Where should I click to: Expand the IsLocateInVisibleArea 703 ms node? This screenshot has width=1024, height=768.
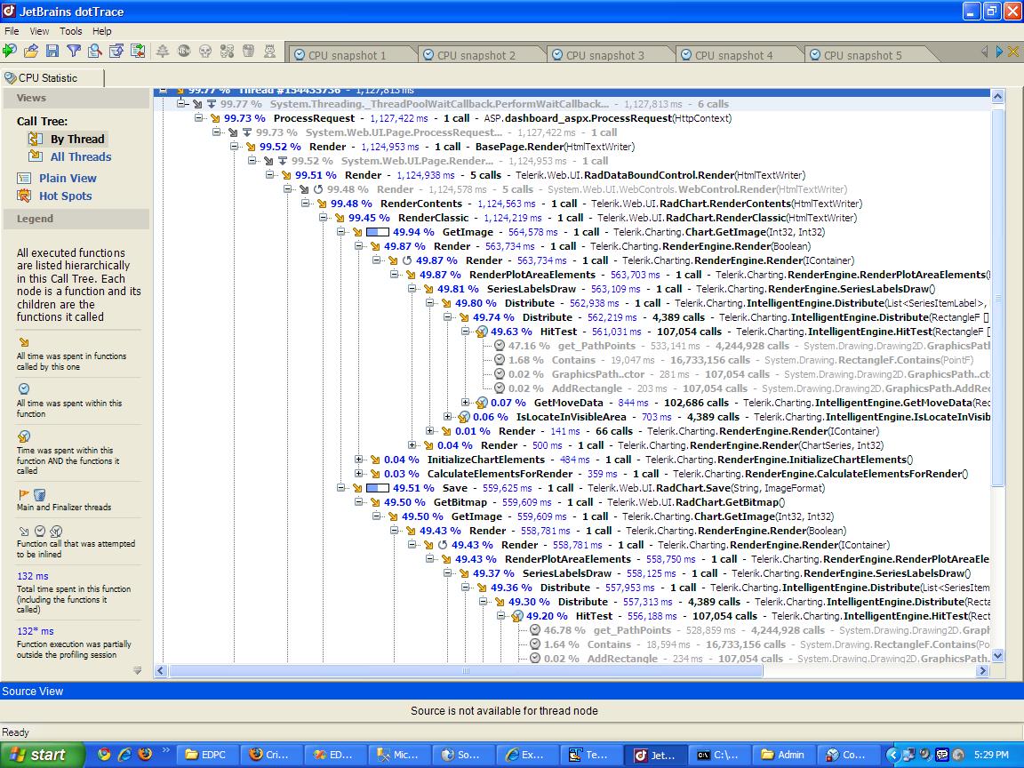(x=448, y=417)
